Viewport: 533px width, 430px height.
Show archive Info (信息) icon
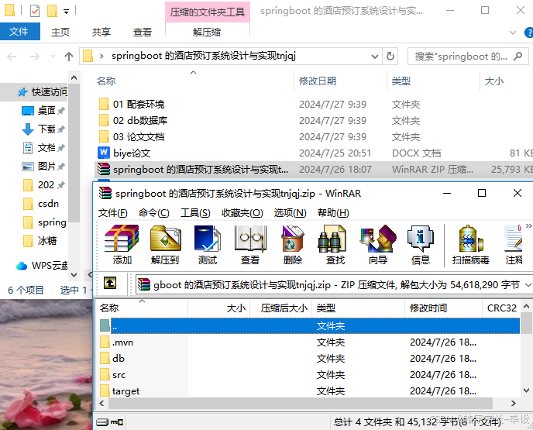pos(421,244)
